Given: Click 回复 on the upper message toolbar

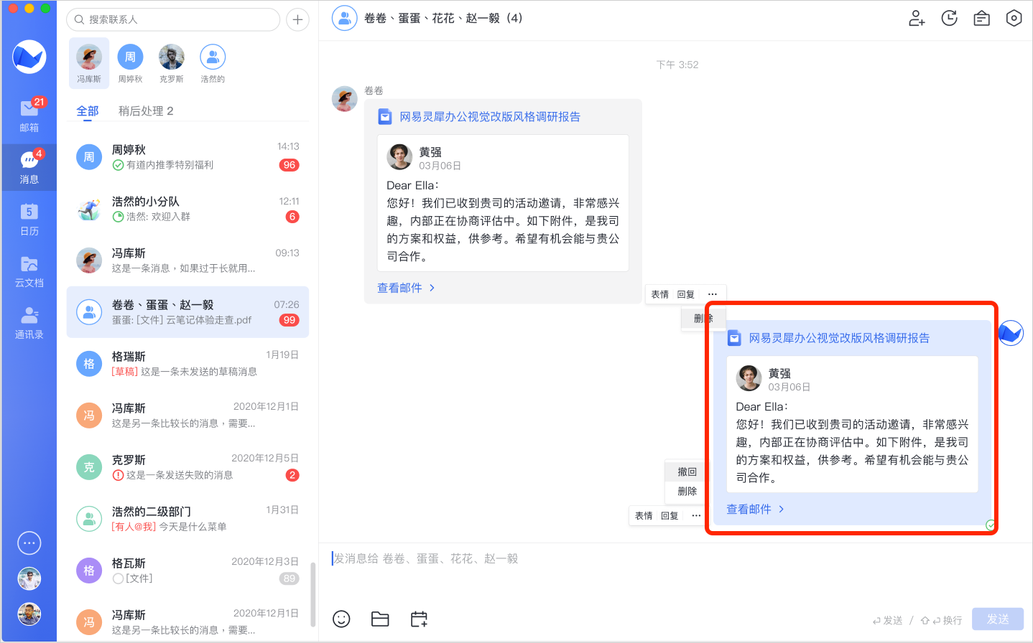Looking at the screenshot, I should [685, 294].
